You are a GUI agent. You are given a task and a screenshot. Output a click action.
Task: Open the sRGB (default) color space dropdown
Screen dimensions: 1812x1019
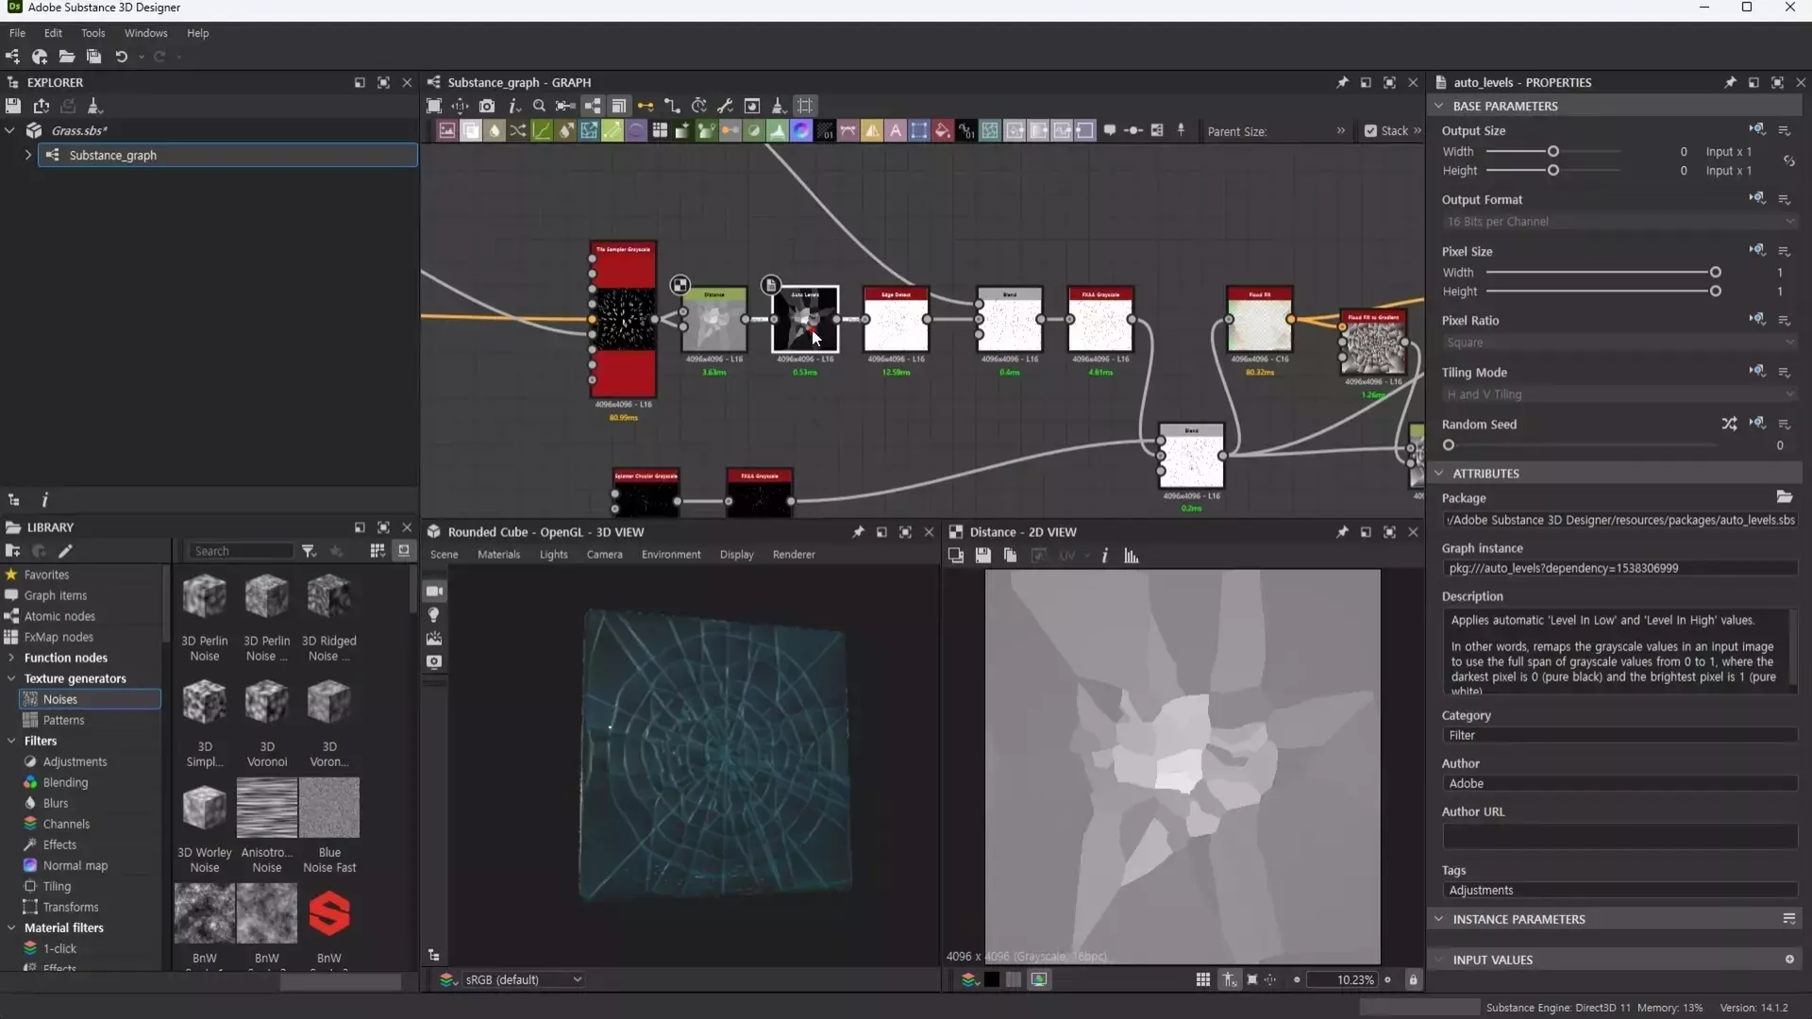click(x=524, y=980)
